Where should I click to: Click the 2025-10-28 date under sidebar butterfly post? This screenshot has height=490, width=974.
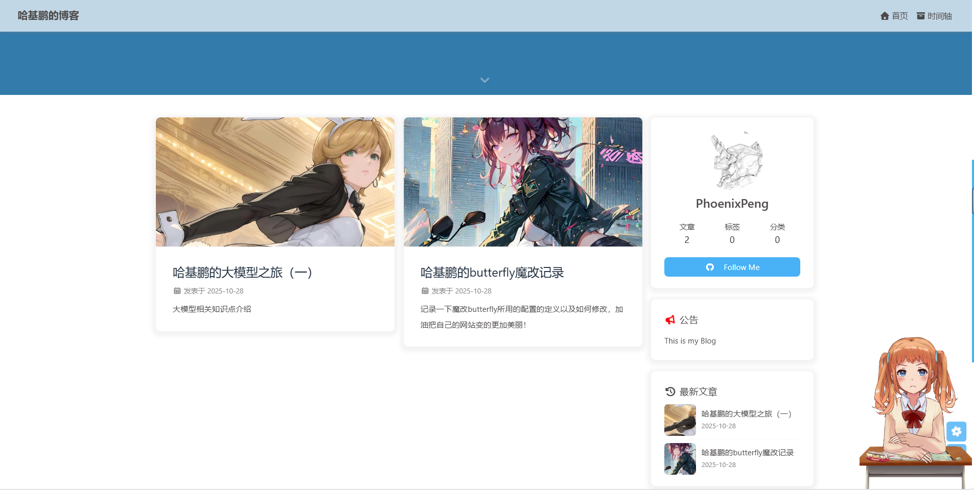[x=718, y=465]
